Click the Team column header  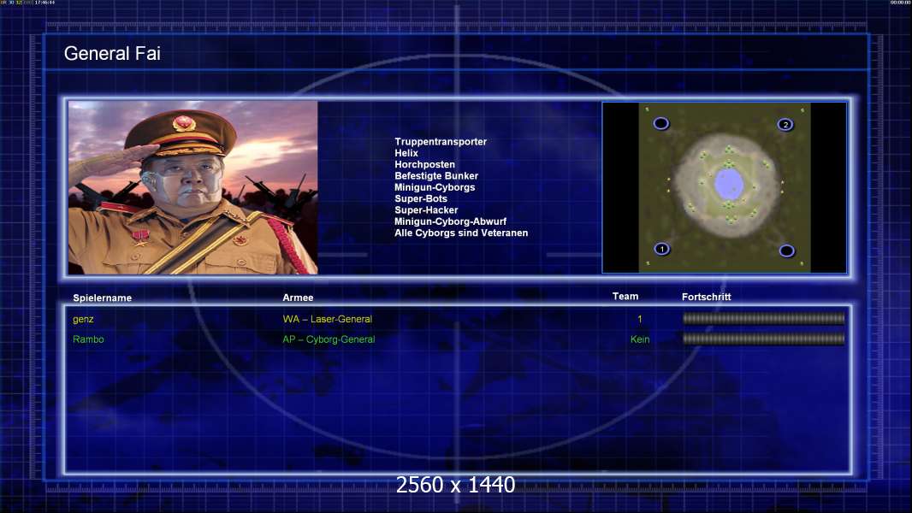(625, 297)
